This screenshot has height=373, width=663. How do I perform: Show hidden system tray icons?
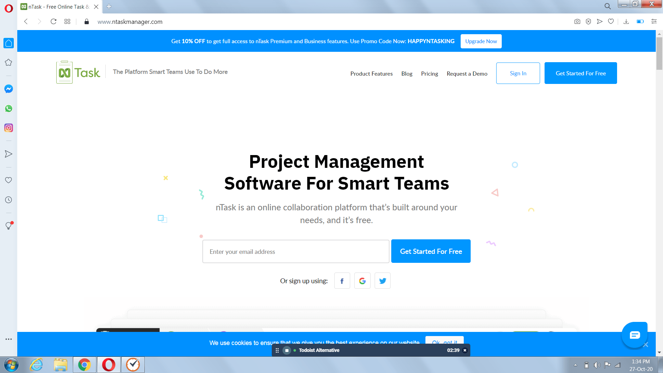[575, 365]
